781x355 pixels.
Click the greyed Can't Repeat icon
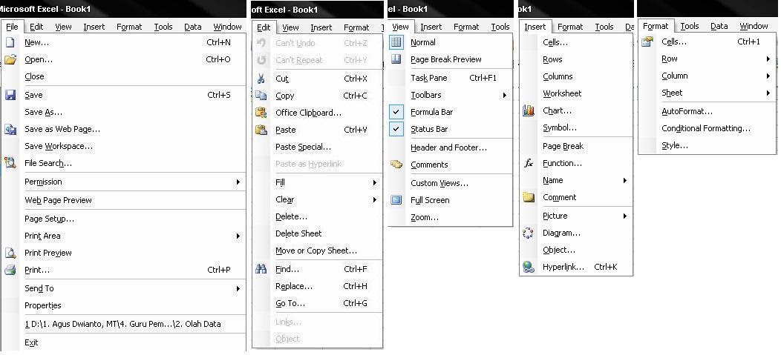(x=261, y=60)
